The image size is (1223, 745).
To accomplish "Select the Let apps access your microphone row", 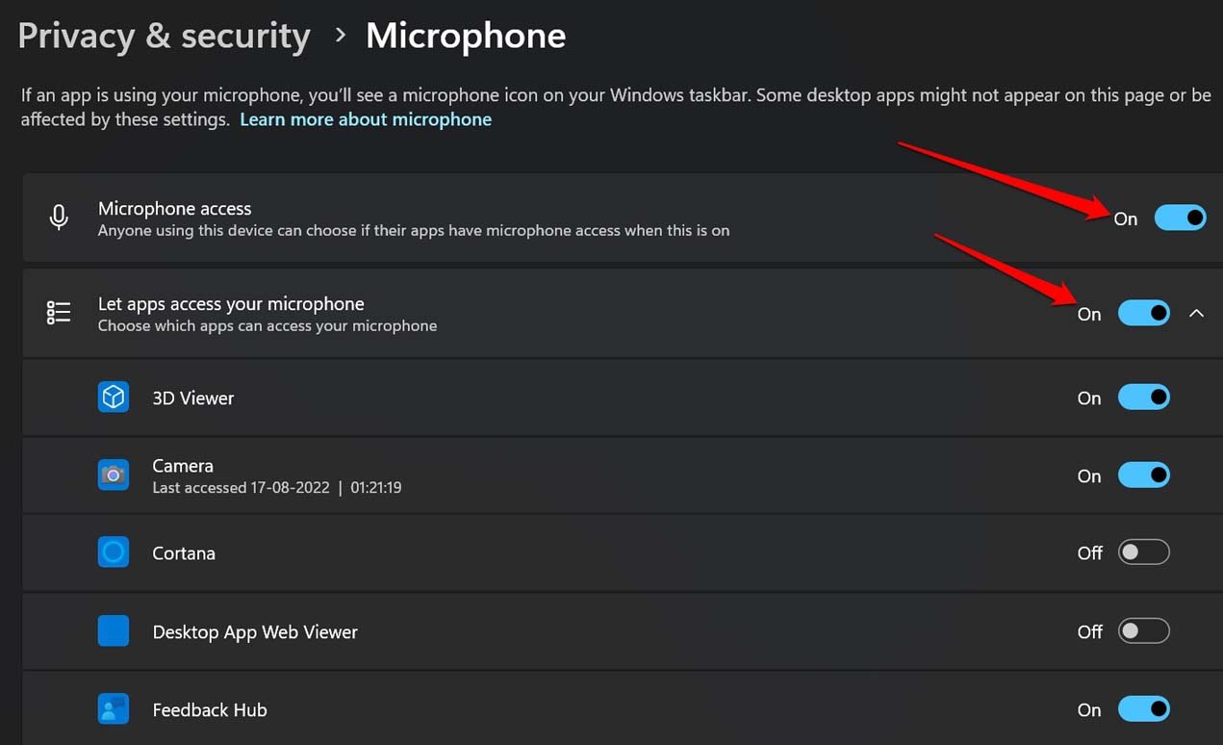I will click(x=622, y=313).
